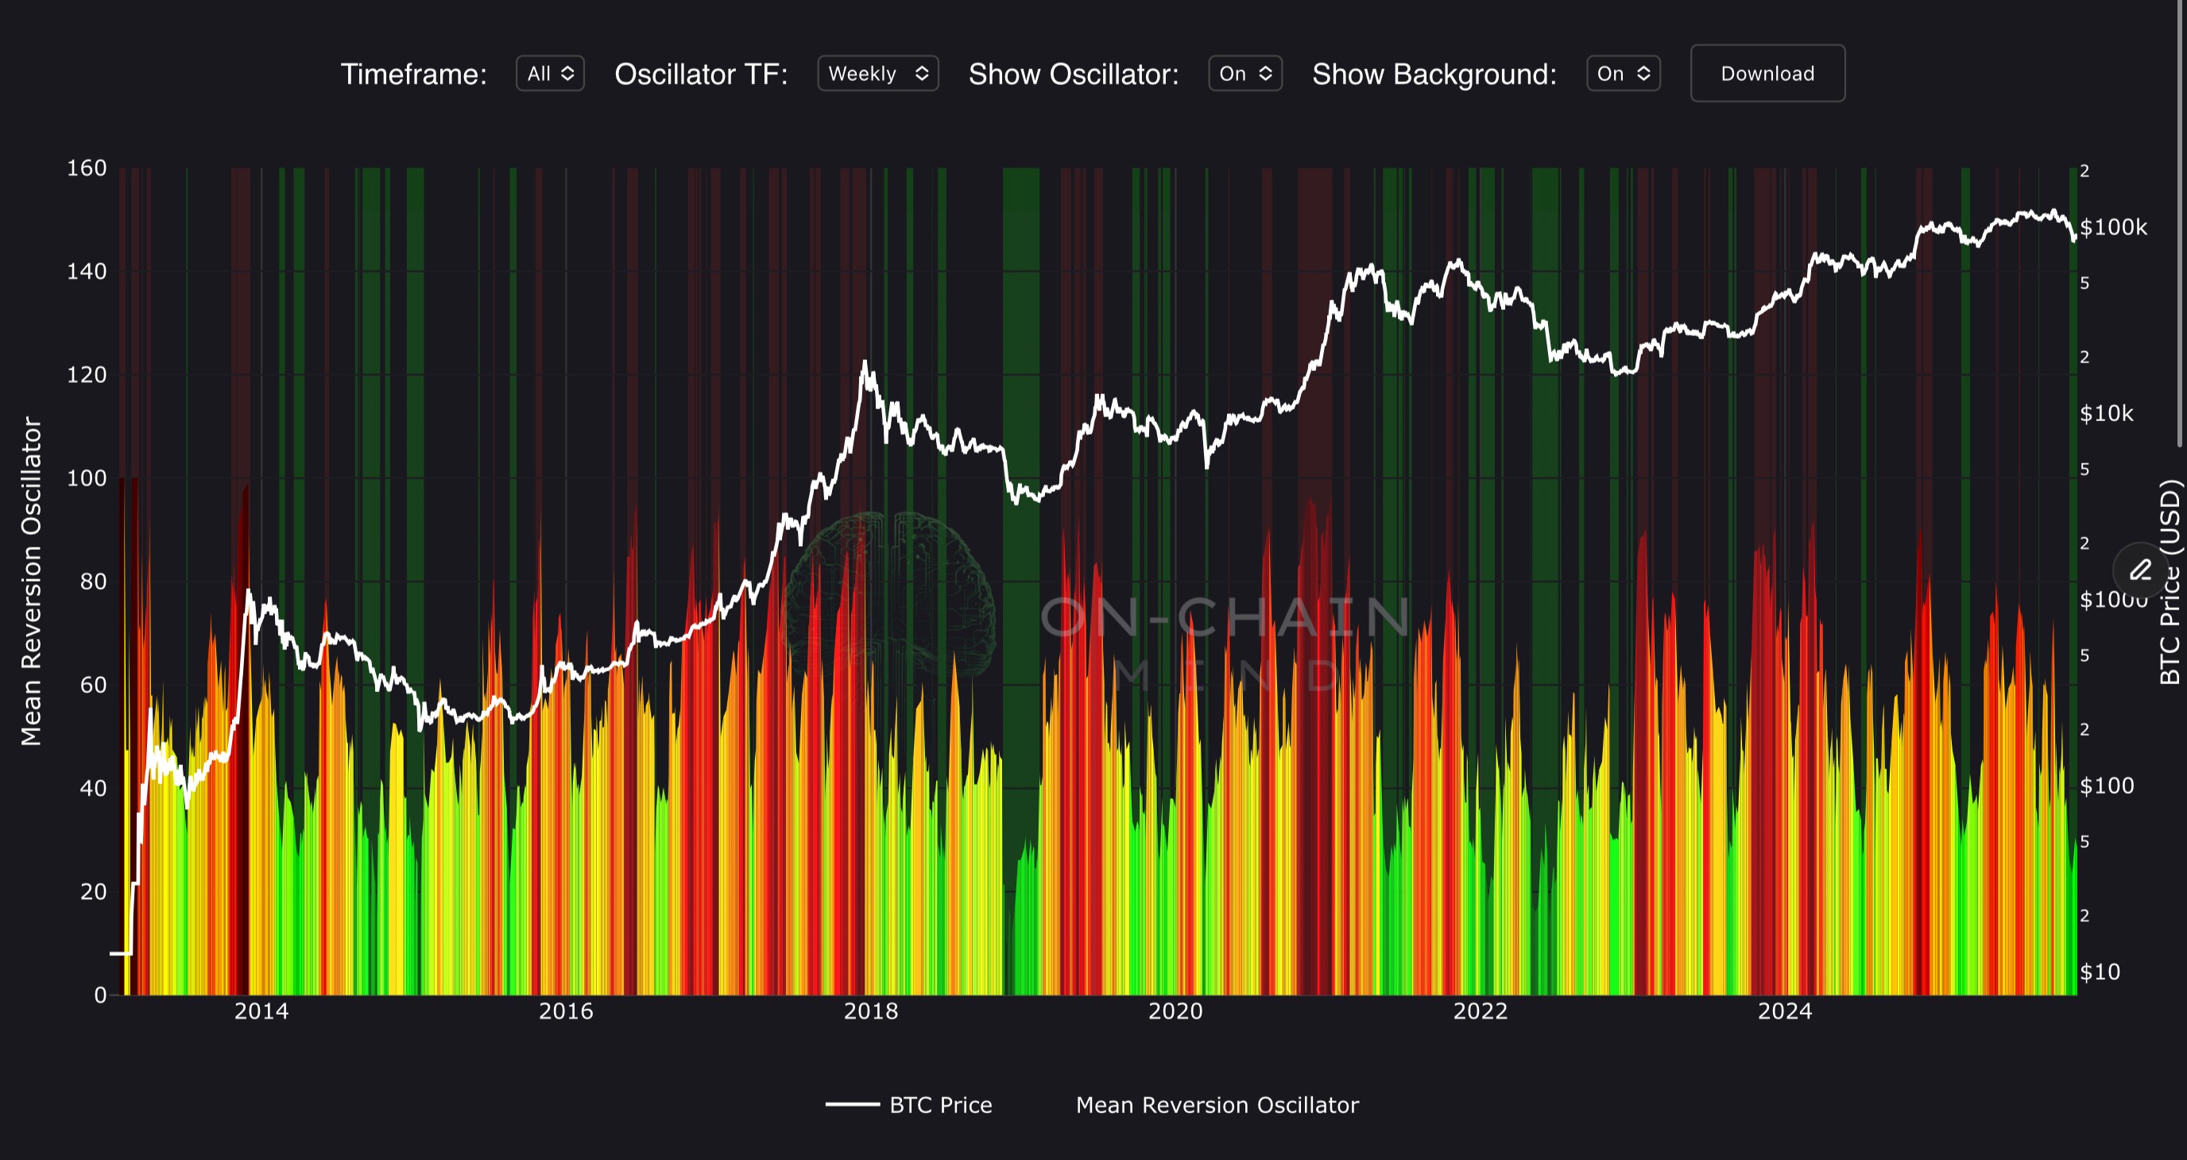Toggle the Show Background On selector
The height and width of the screenshot is (1160, 2187).
click(x=1623, y=74)
